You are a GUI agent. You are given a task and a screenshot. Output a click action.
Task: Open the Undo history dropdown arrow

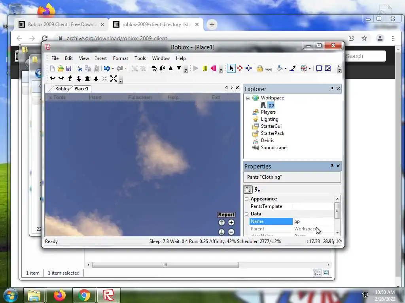113,69
